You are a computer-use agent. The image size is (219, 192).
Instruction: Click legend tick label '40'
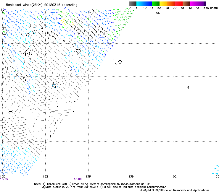(x=190, y=8)
